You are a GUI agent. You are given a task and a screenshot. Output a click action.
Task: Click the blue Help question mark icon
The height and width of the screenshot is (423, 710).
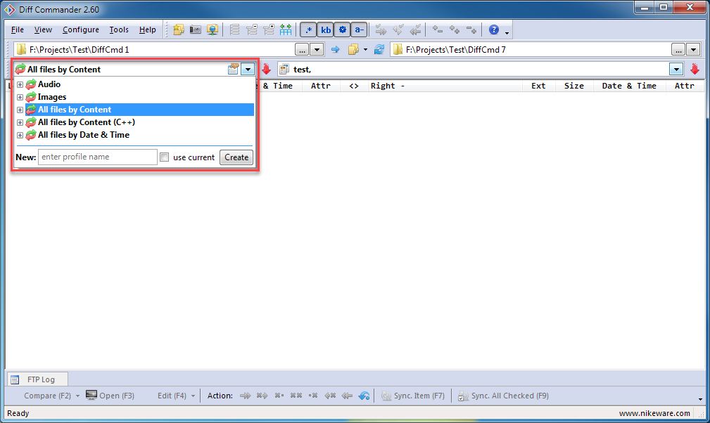tap(494, 30)
